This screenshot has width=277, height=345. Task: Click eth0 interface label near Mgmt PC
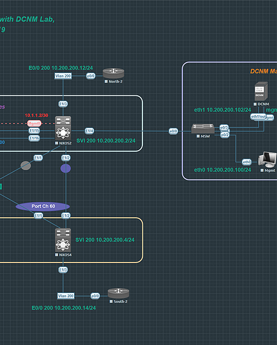pos(247,162)
